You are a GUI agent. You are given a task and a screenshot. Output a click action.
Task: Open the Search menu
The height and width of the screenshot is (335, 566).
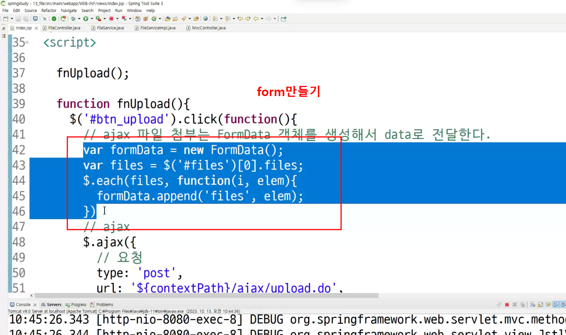click(87, 11)
